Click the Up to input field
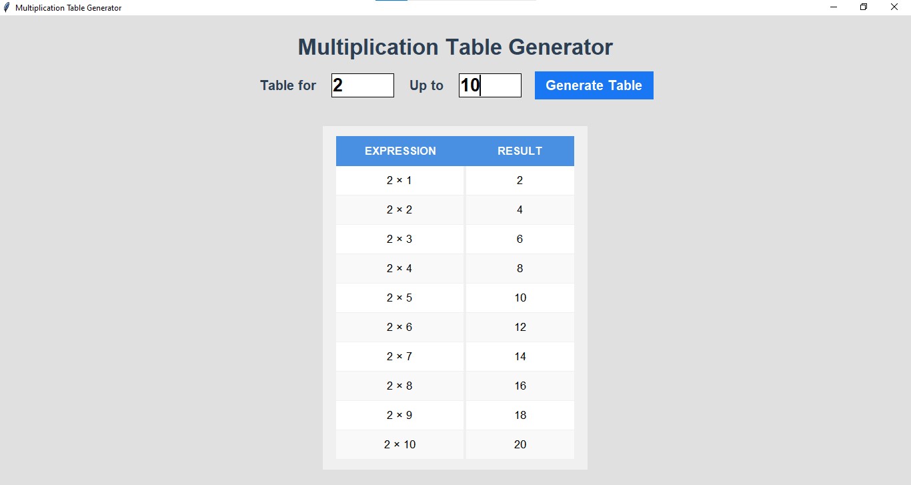 tap(490, 85)
